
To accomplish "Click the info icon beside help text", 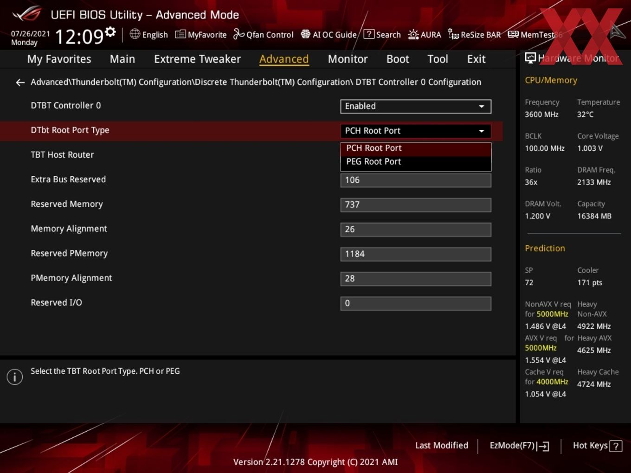I will (15, 377).
